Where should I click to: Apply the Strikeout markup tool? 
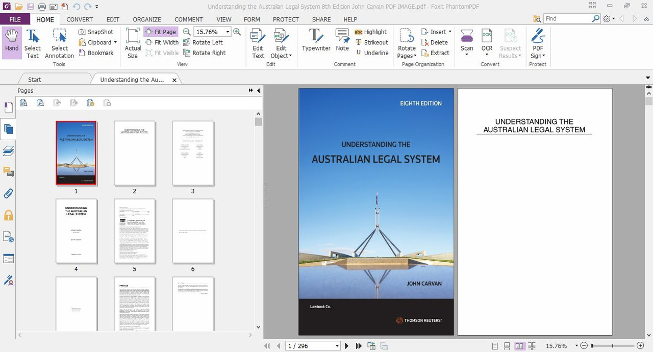pos(371,42)
